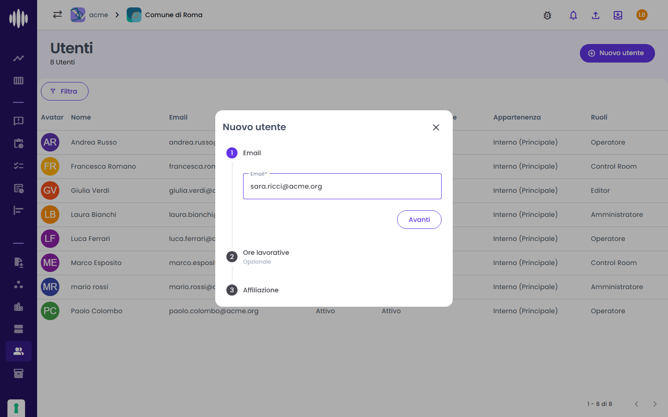
Task: Click the Ruoli column header
Action: (x=599, y=117)
